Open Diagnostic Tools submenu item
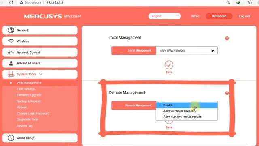Image resolution: width=259 pixels, height=146 pixels. [28, 120]
